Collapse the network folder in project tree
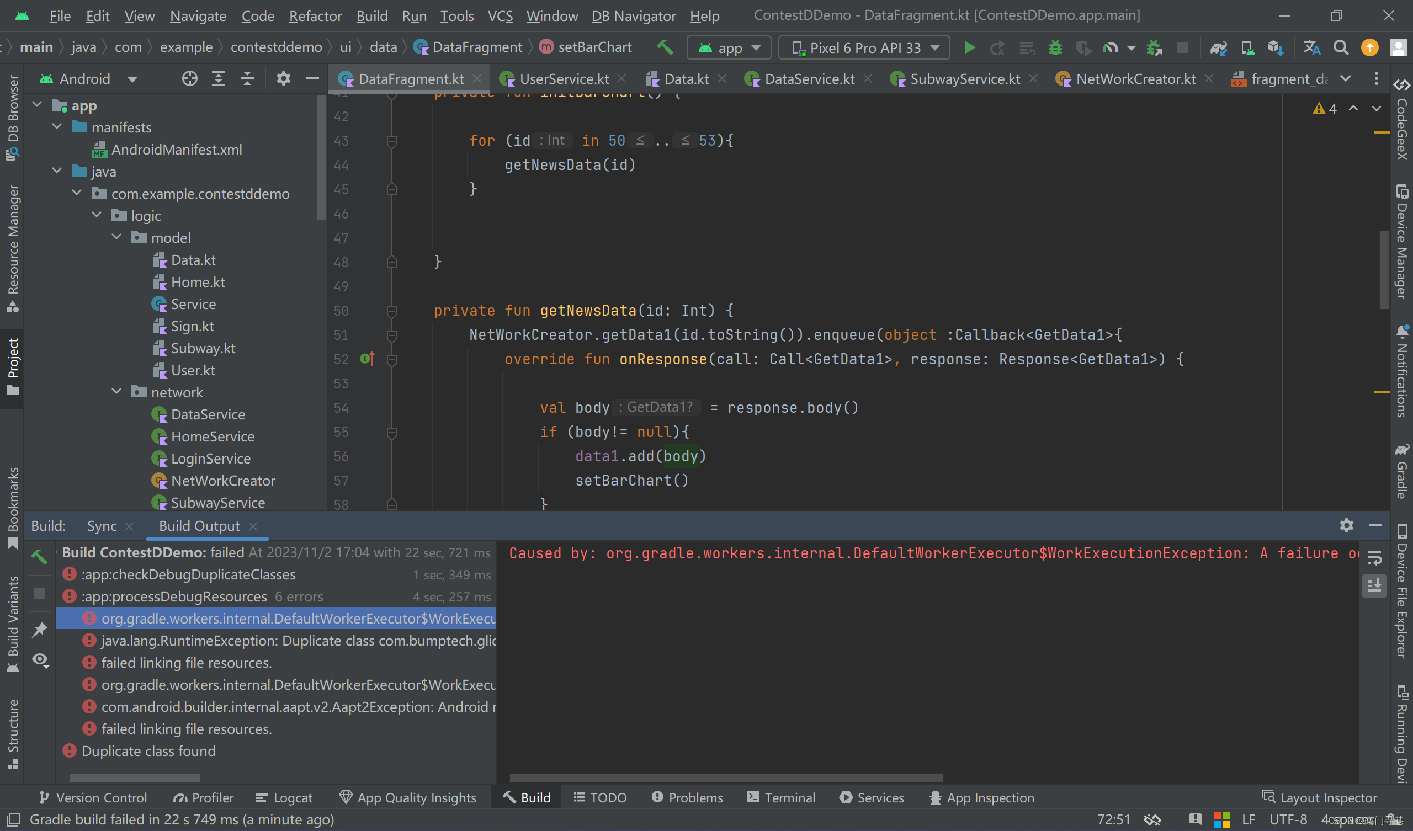The height and width of the screenshot is (831, 1413). 116,392
